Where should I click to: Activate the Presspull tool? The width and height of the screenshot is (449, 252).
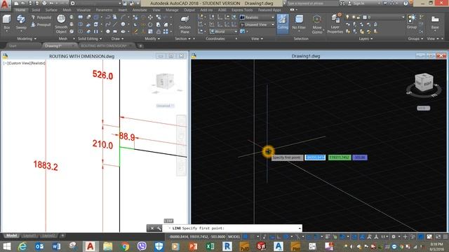tap(41, 25)
